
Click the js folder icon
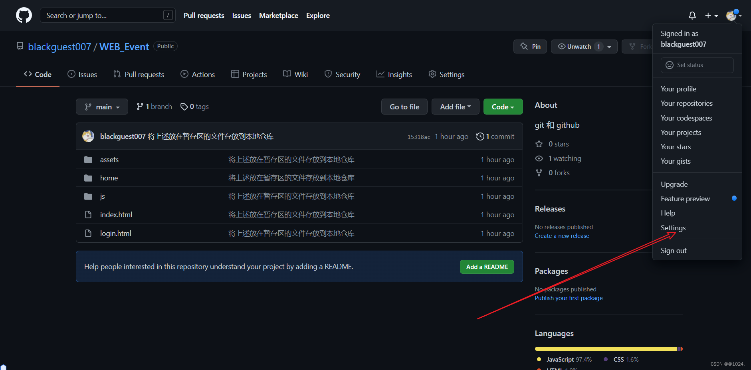[88, 196]
